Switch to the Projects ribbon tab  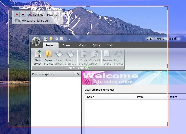pyautogui.click(x=51, y=45)
